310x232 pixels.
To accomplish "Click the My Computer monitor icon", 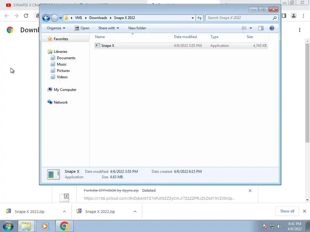I will pos(50,89).
